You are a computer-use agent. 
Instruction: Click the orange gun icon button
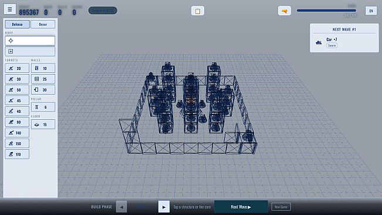click(x=285, y=11)
